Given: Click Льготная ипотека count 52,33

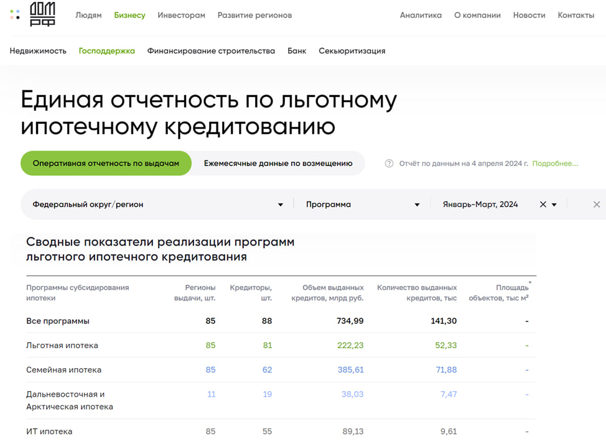Looking at the screenshot, I should (446, 345).
